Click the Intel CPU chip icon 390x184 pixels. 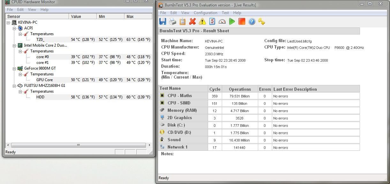pyautogui.click(x=20, y=45)
